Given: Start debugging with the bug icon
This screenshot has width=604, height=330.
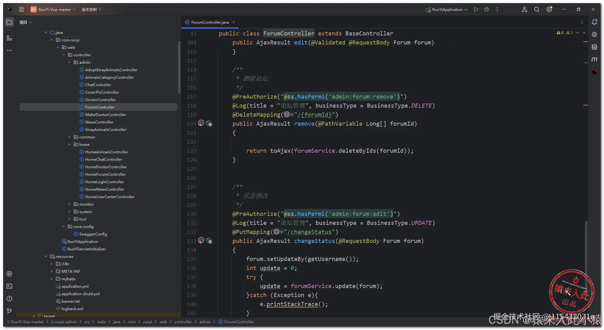Looking at the screenshot, I should 487,9.
